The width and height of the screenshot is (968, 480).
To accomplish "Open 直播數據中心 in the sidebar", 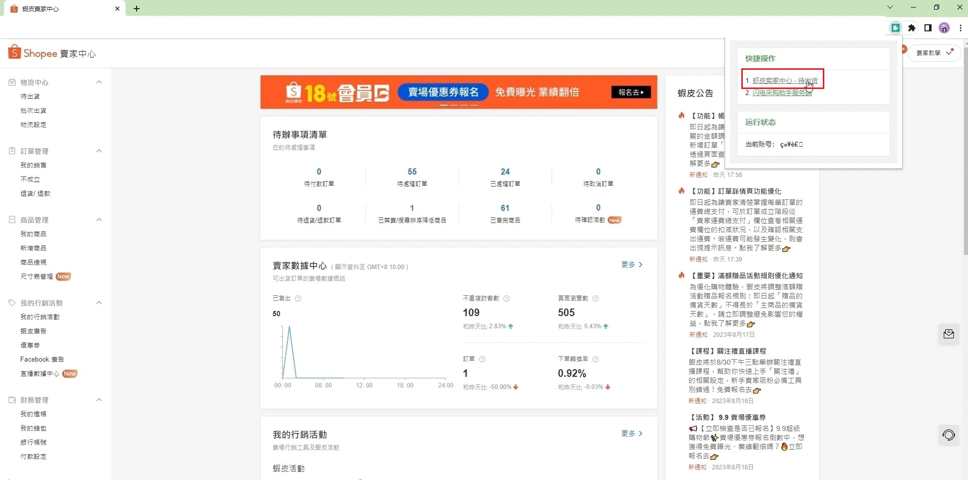I will (40, 373).
